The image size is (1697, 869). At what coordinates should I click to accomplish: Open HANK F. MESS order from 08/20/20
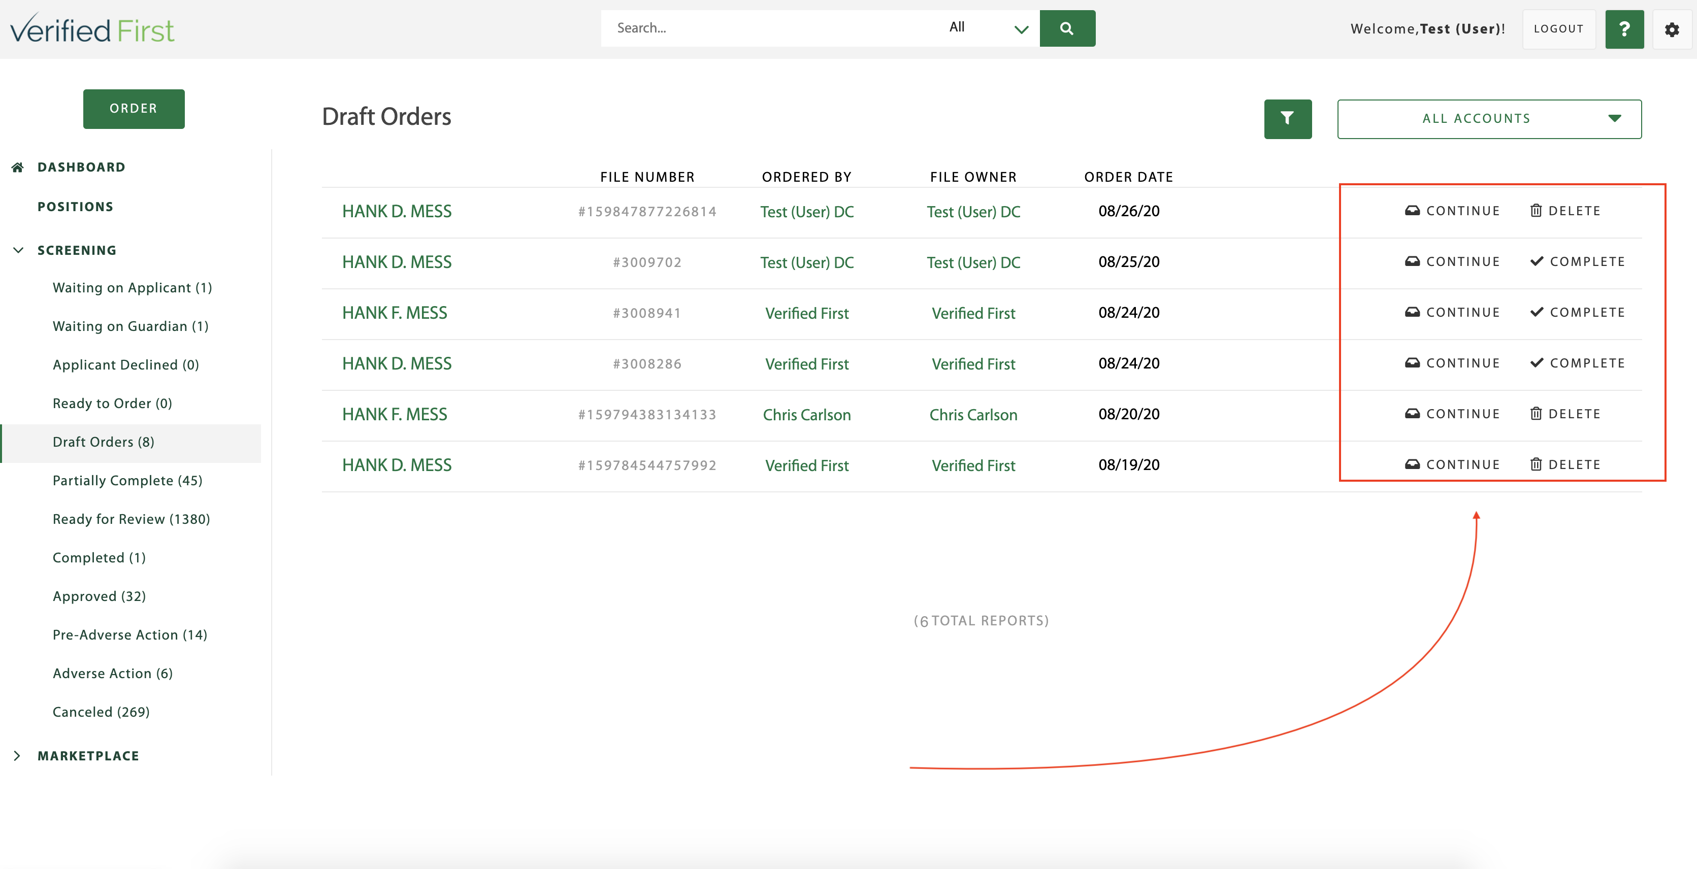tap(395, 414)
